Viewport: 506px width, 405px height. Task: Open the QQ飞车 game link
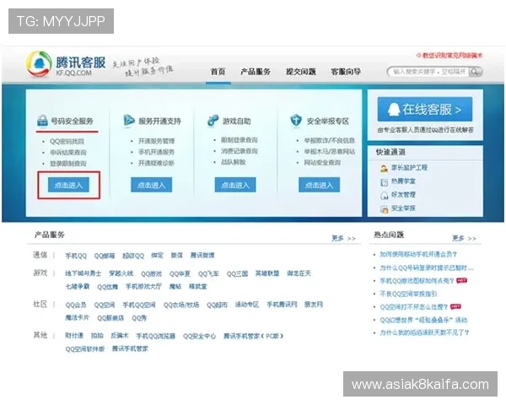point(208,274)
